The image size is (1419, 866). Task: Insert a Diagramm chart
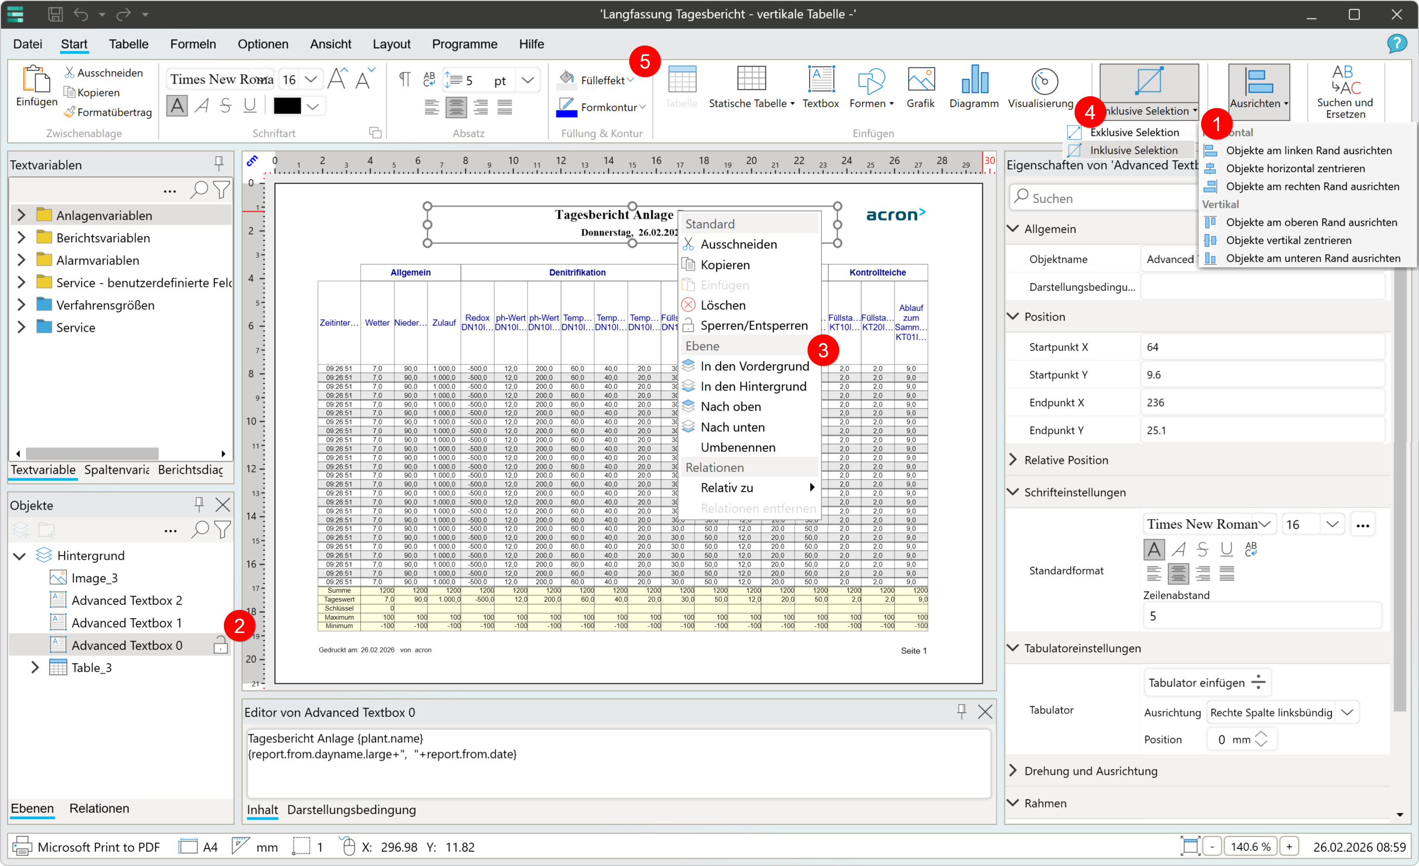[x=974, y=87]
